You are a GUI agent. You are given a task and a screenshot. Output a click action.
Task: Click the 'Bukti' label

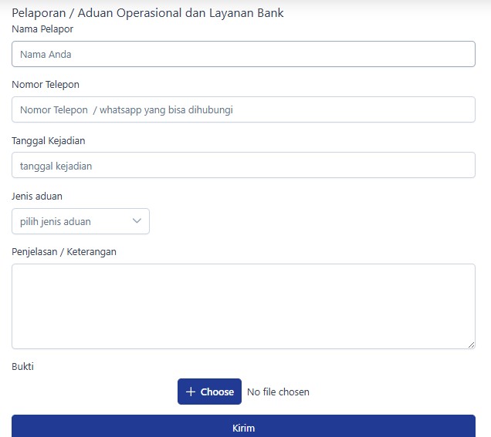click(22, 366)
